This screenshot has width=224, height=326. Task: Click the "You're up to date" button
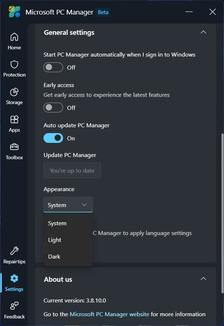(72, 170)
